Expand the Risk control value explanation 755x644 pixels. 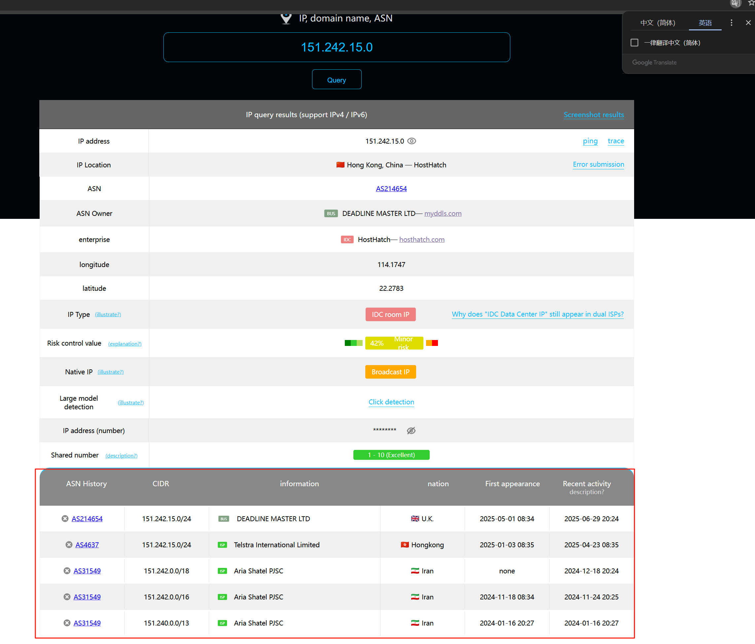[x=125, y=344]
